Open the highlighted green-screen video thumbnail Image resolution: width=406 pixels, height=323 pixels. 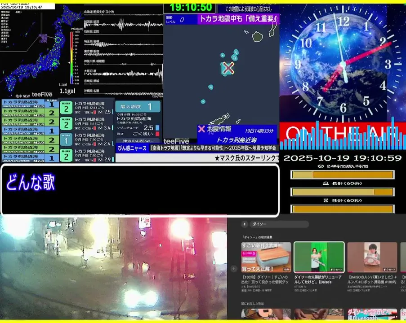pos(319,257)
